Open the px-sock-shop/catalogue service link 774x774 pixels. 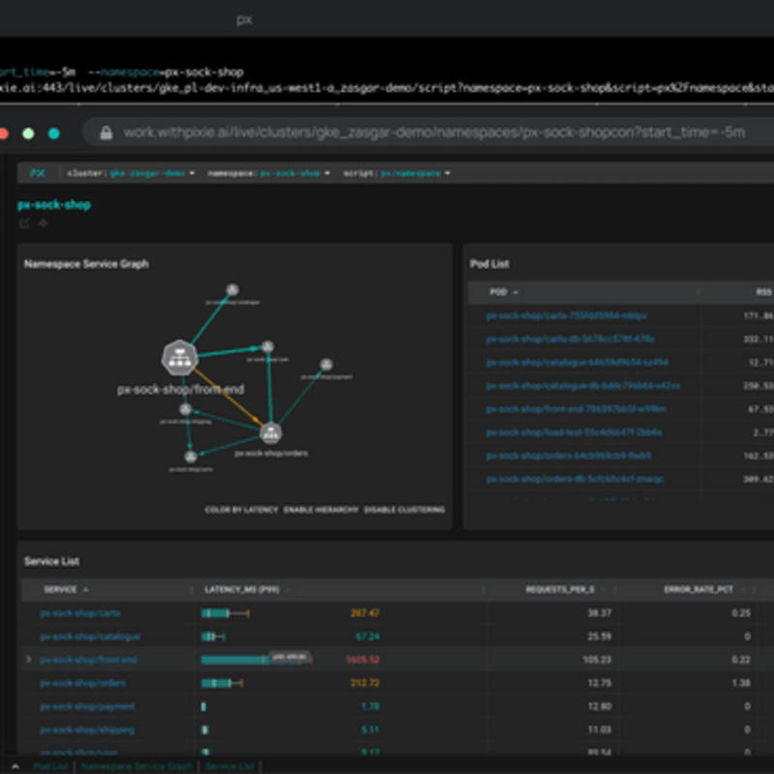pyautogui.click(x=90, y=637)
